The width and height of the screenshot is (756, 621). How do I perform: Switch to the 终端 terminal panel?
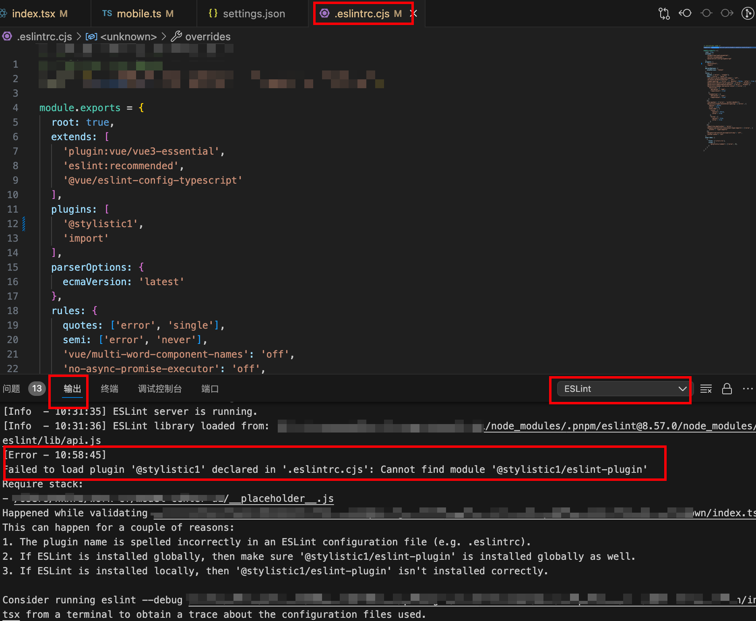(x=109, y=389)
